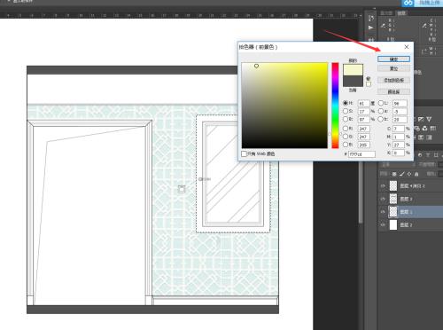Image resolution: width=443 pixels, height=330 pixels.
Task: Close the color picker dialog
Action: coord(407,47)
